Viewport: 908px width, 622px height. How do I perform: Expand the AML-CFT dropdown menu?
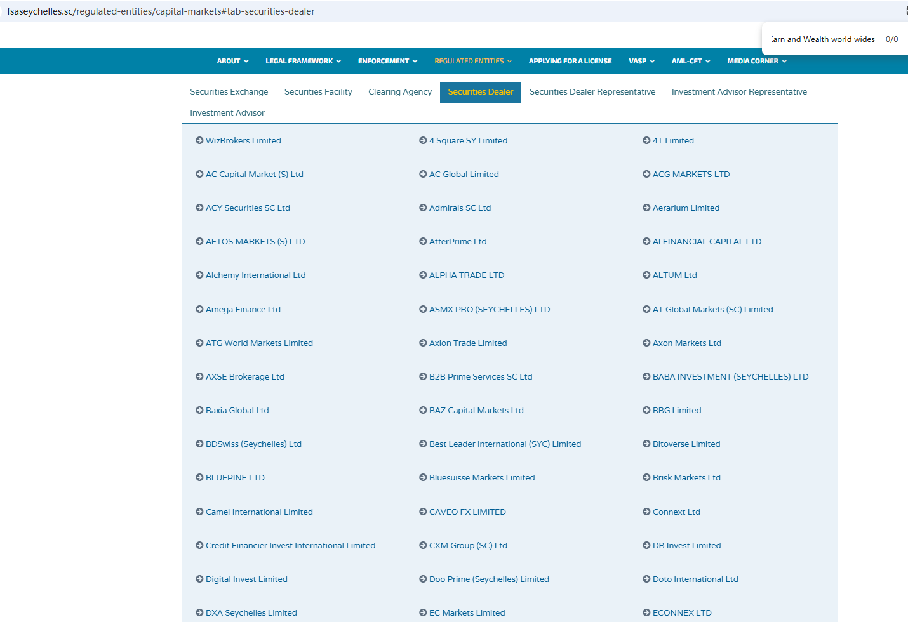coord(691,61)
